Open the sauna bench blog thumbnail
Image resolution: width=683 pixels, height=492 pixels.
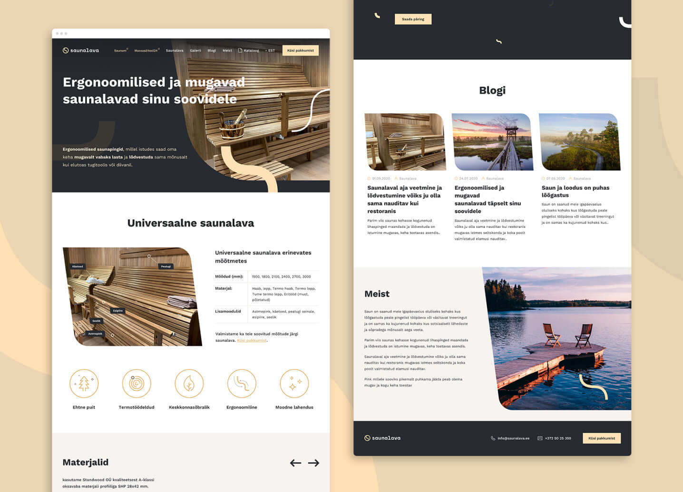(405, 142)
